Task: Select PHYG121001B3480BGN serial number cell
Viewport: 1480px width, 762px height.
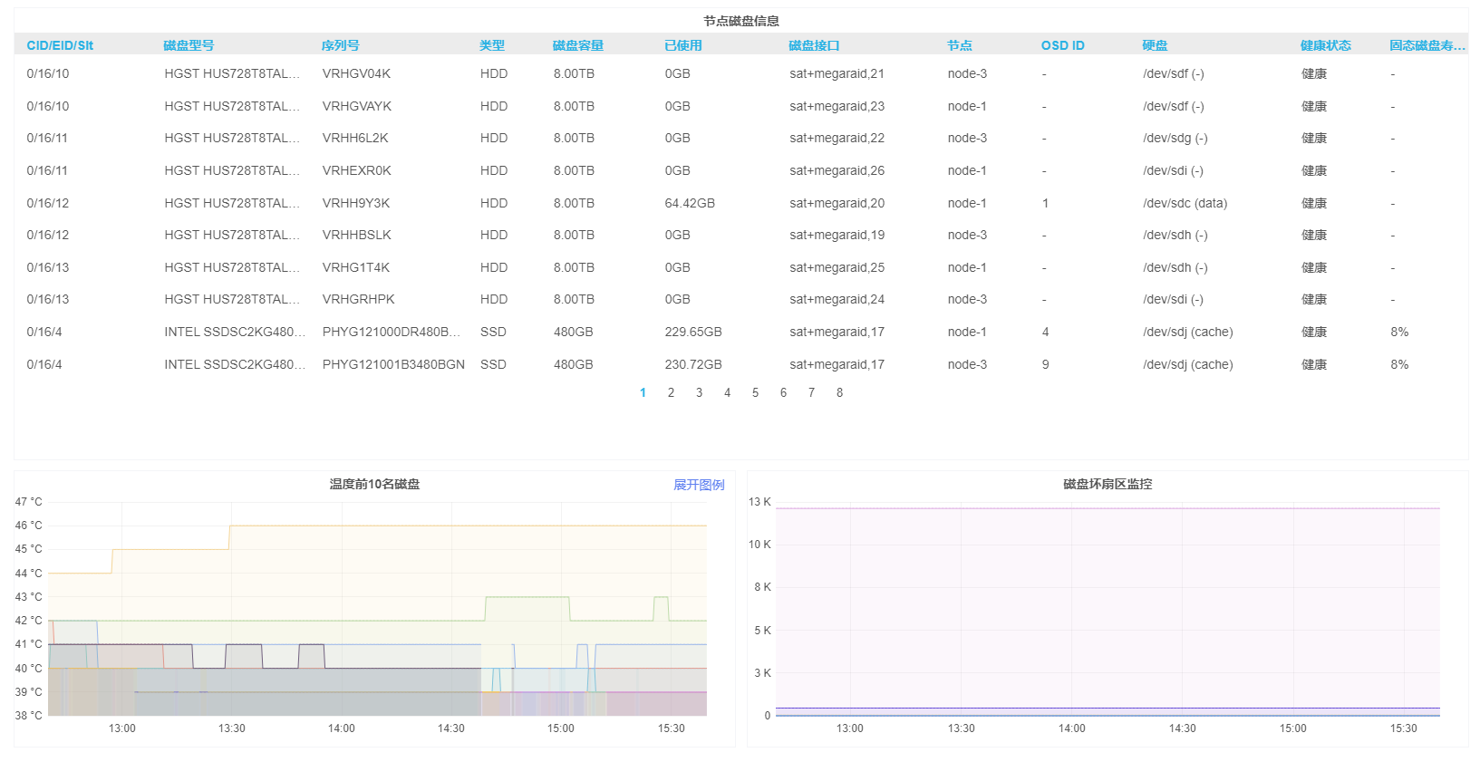Action: tap(393, 364)
